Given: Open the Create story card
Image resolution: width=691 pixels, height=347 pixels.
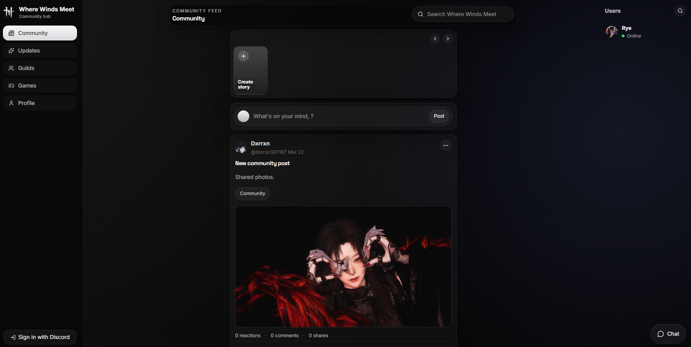Looking at the screenshot, I should (x=250, y=70).
